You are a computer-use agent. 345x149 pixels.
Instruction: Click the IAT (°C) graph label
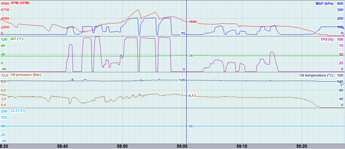[x=17, y=39]
